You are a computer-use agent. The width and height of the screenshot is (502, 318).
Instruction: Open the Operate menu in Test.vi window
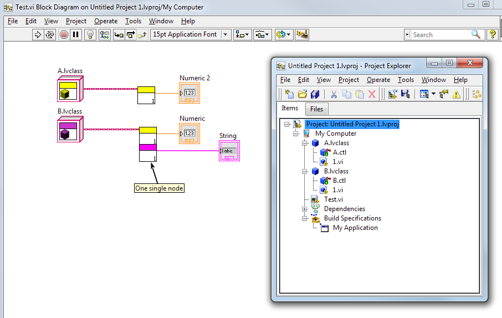click(105, 21)
